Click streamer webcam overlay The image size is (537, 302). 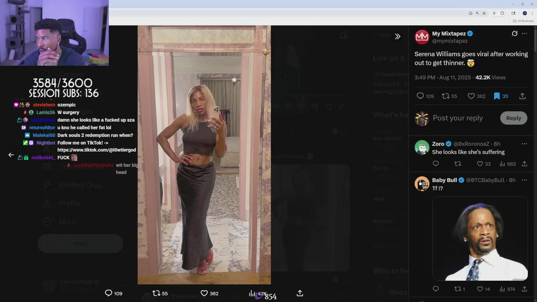[54, 33]
